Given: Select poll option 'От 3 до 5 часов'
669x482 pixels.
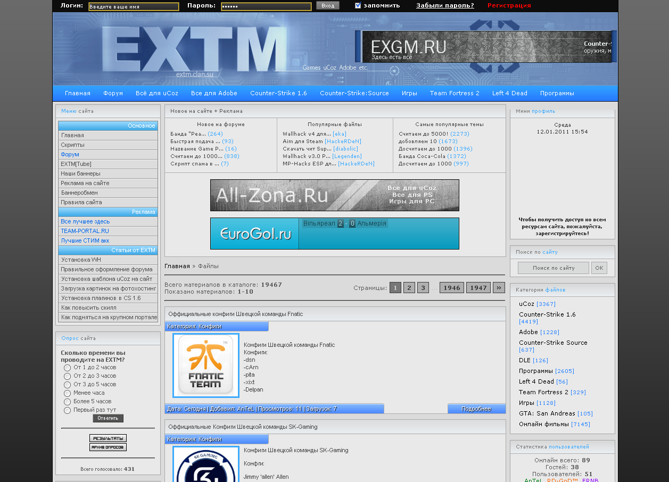Looking at the screenshot, I should (68, 385).
